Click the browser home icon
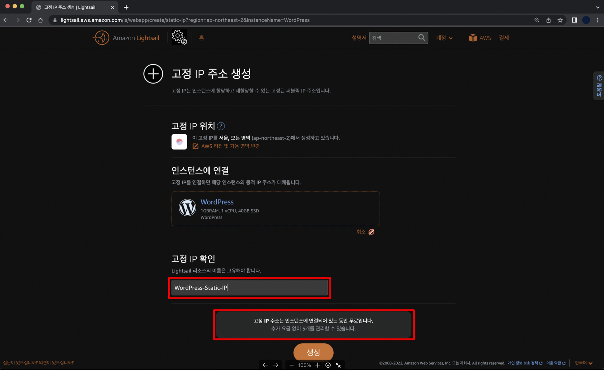 [x=40, y=20]
